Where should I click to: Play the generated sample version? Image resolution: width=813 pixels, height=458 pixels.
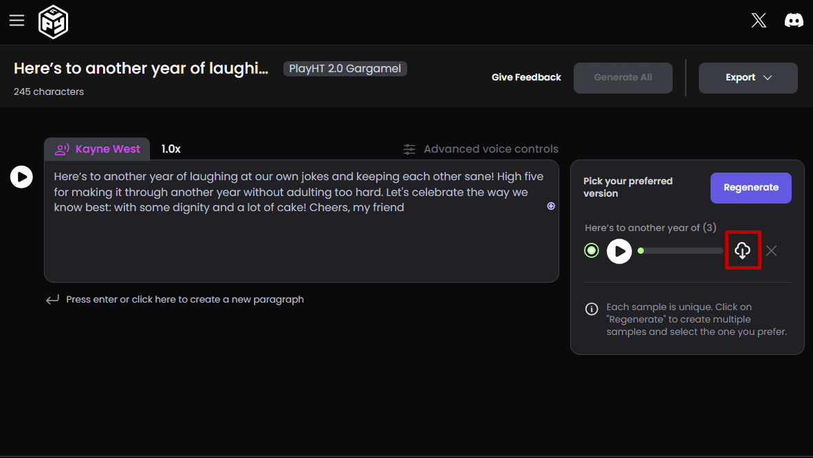click(619, 251)
